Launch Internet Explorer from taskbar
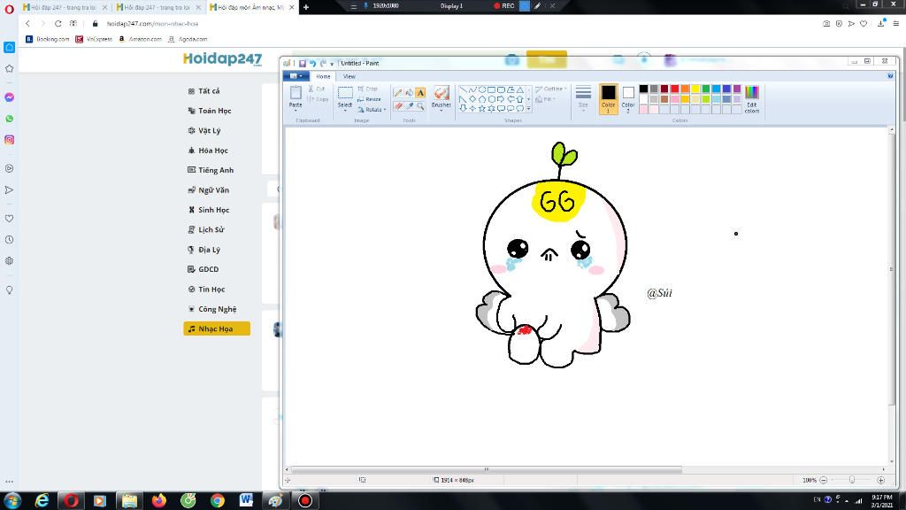This screenshot has width=906, height=510. [x=42, y=500]
